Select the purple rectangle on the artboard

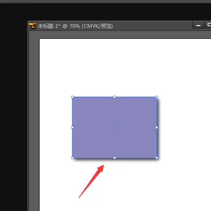(x=115, y=127)
